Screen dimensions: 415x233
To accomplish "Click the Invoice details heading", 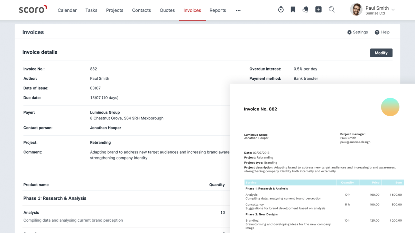I will pyautogui.click(x=40, y=52).
